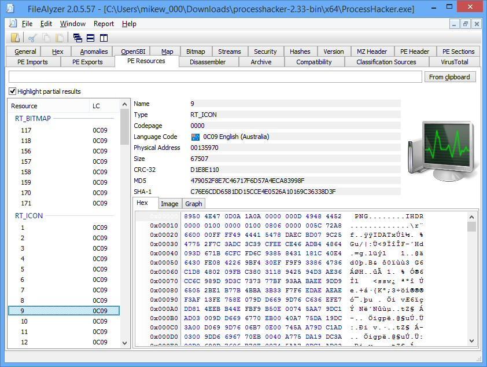
Task: Select bitmap resource 117
Action: 64,130
